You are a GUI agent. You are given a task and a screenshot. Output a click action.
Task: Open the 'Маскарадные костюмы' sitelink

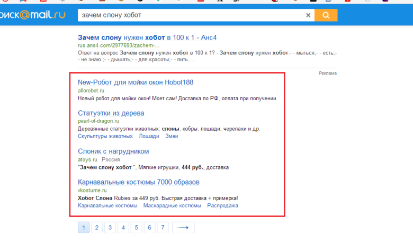click(x=172, y=205)
